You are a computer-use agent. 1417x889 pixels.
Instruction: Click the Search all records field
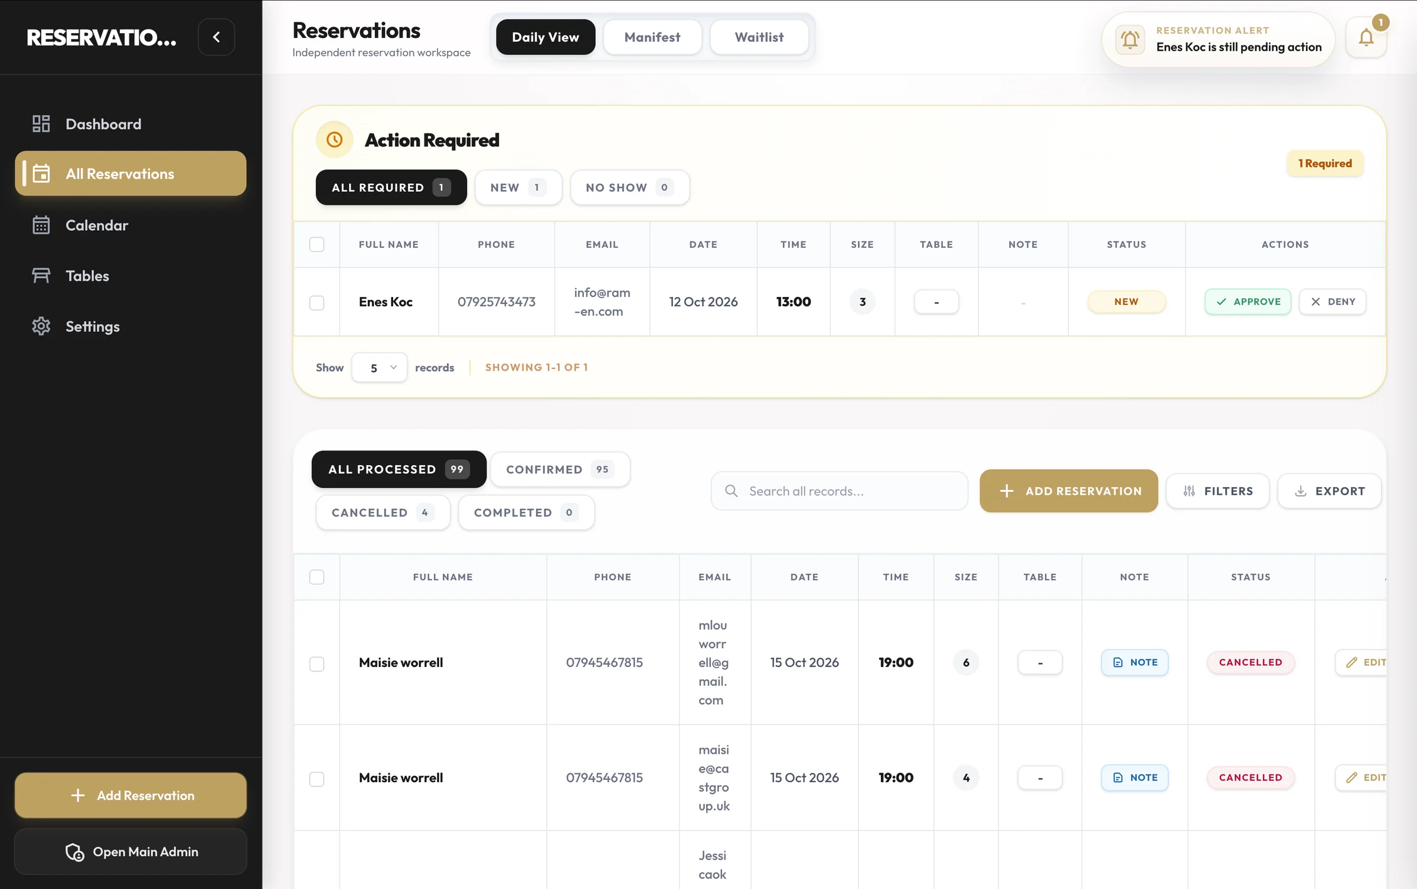[839, 491]
